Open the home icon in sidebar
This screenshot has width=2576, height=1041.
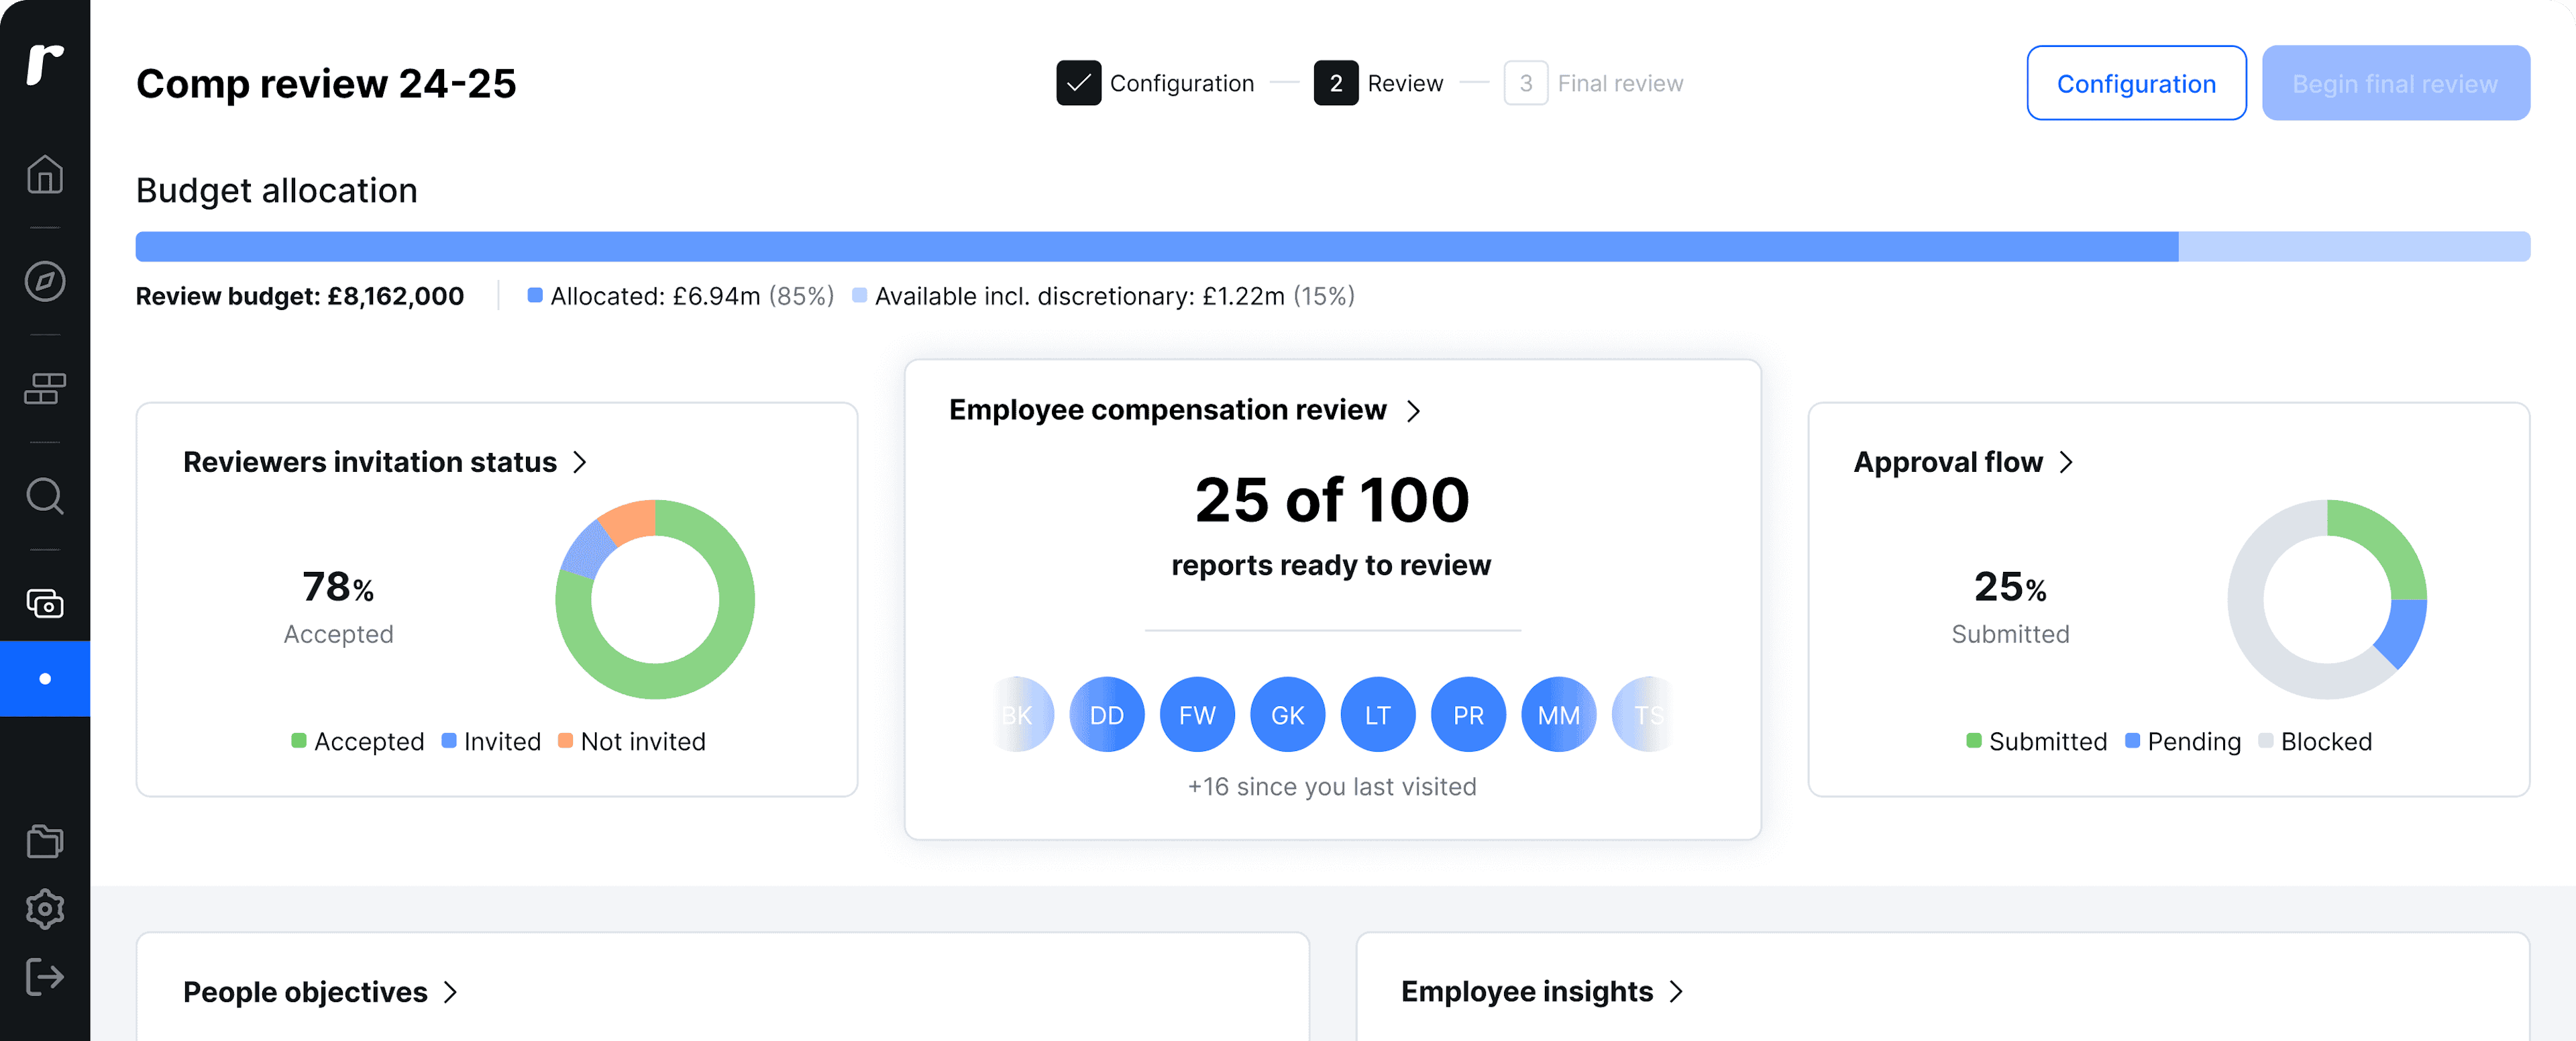45,174
